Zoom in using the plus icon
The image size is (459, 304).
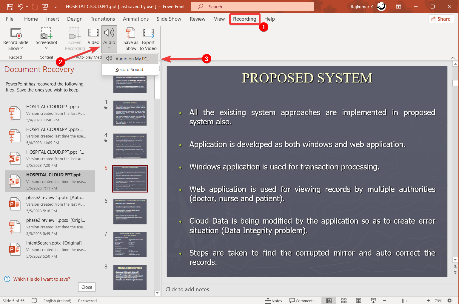point(429,301)
